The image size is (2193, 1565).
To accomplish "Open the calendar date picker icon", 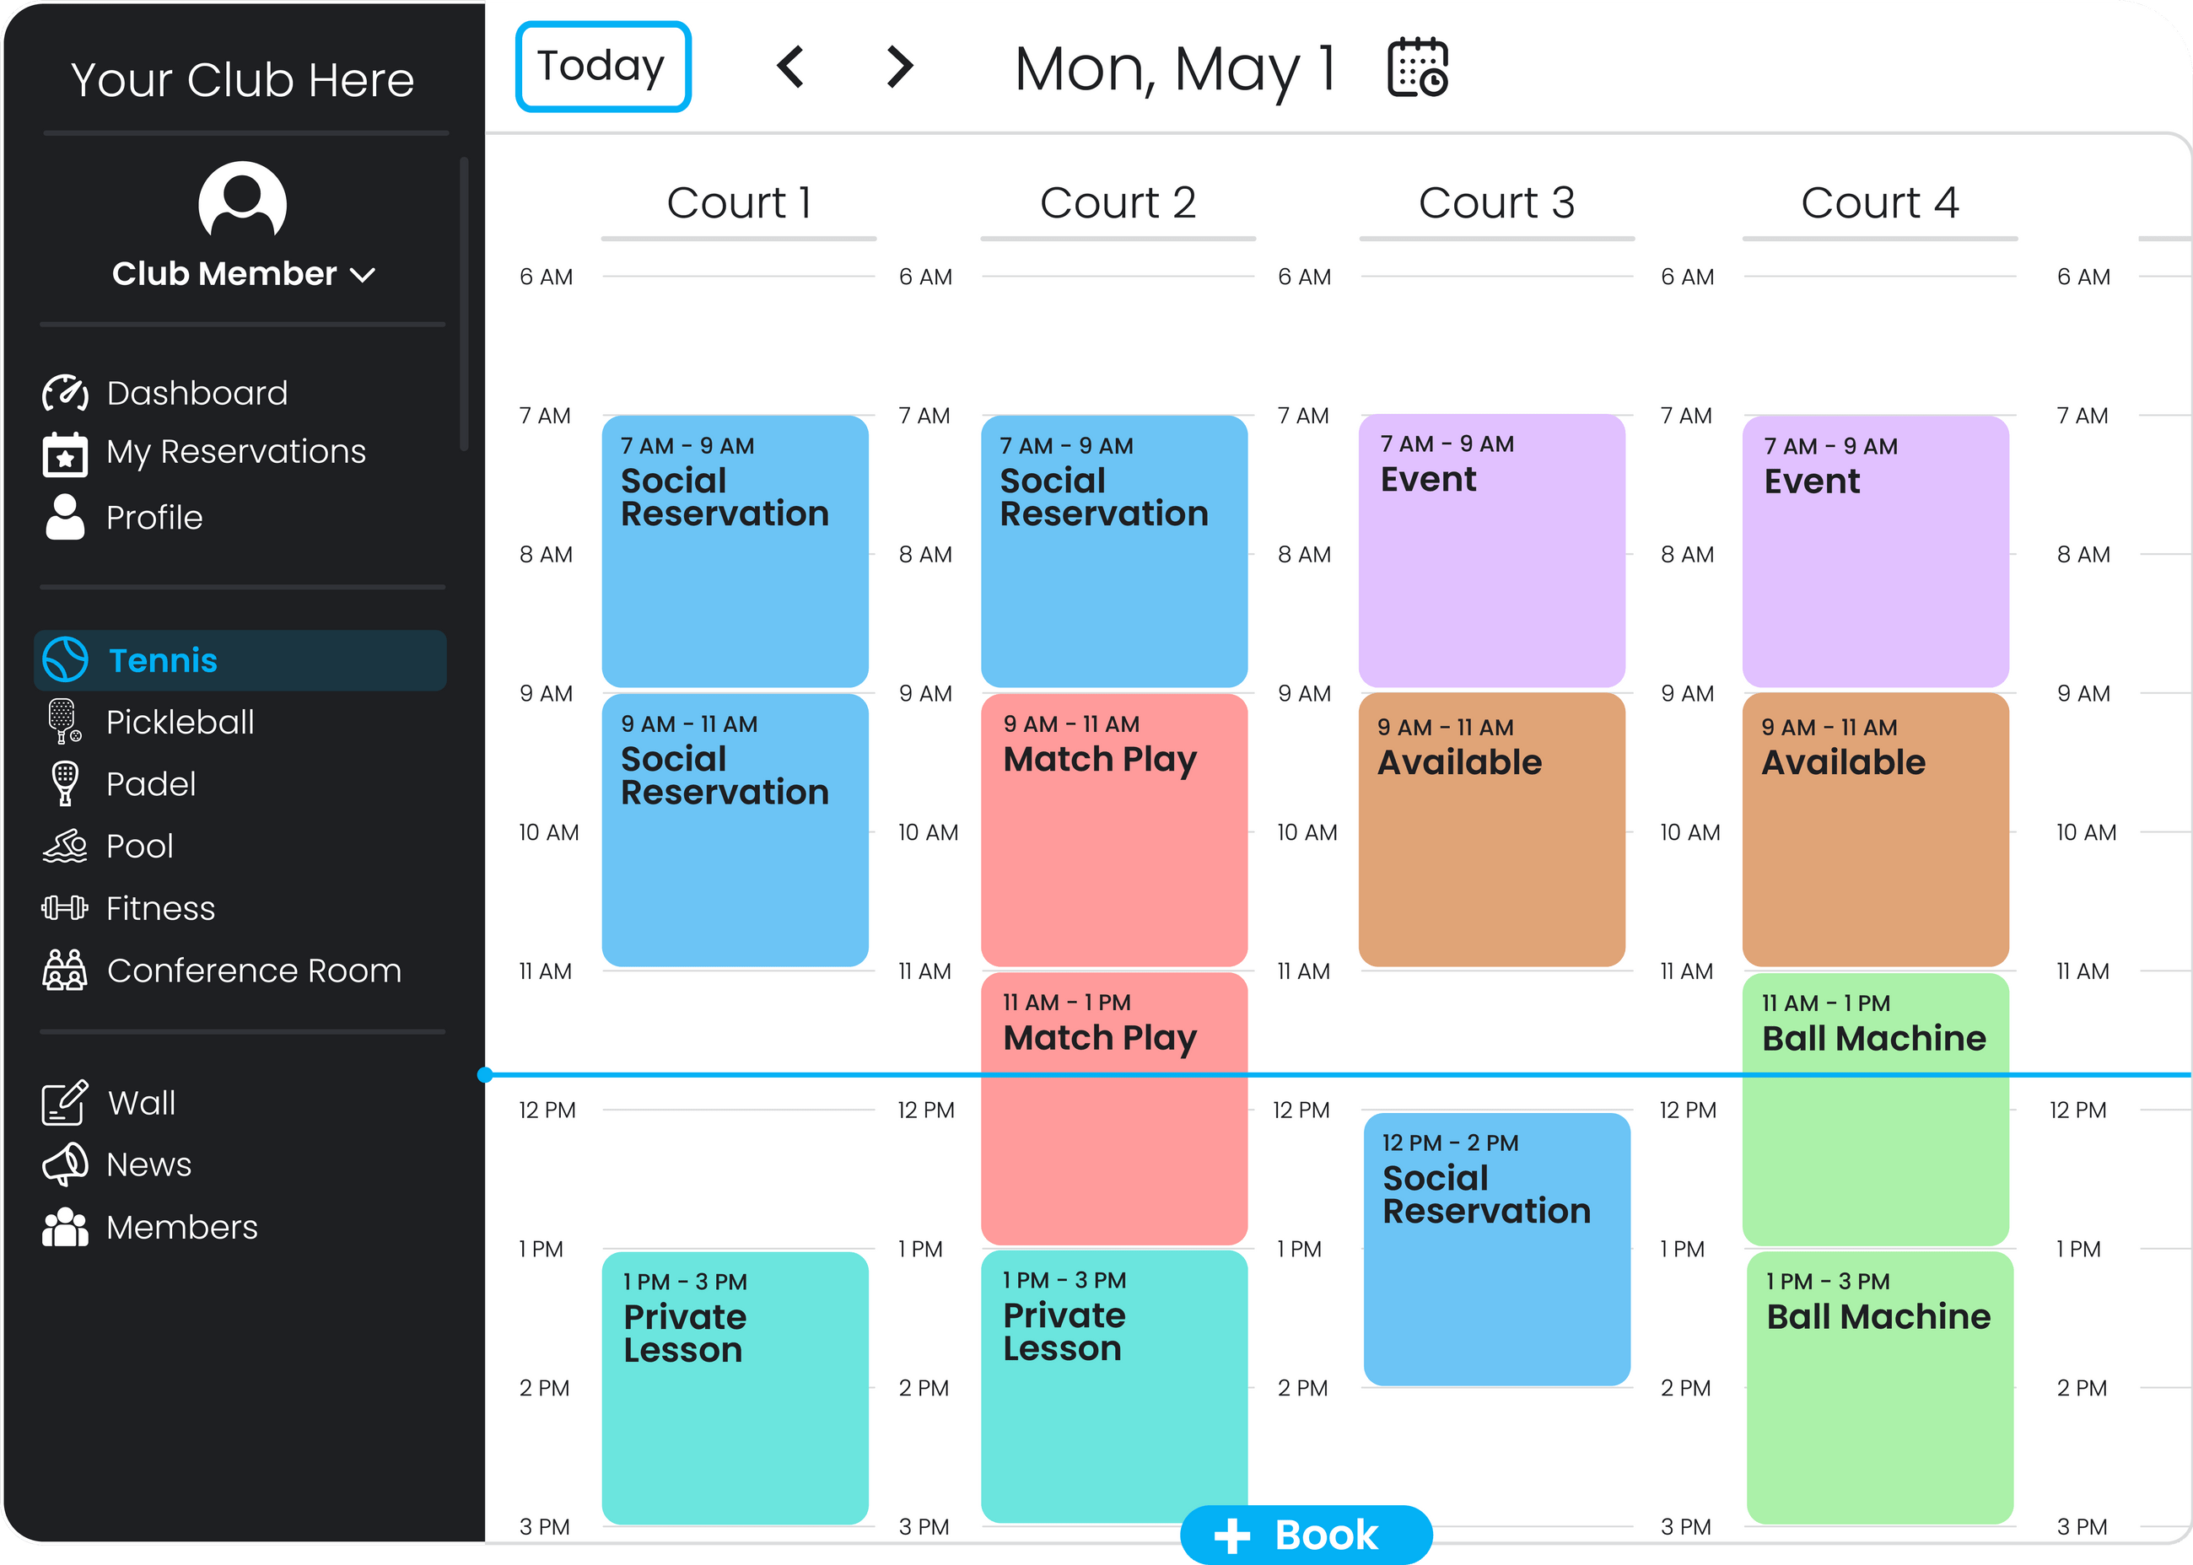I will click(x=1417, y=67).
